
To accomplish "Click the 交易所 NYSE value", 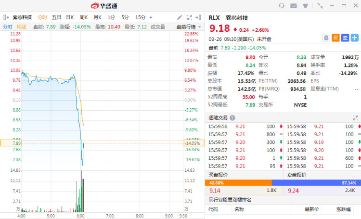I will pyautogui.click(x=300, y=105).
